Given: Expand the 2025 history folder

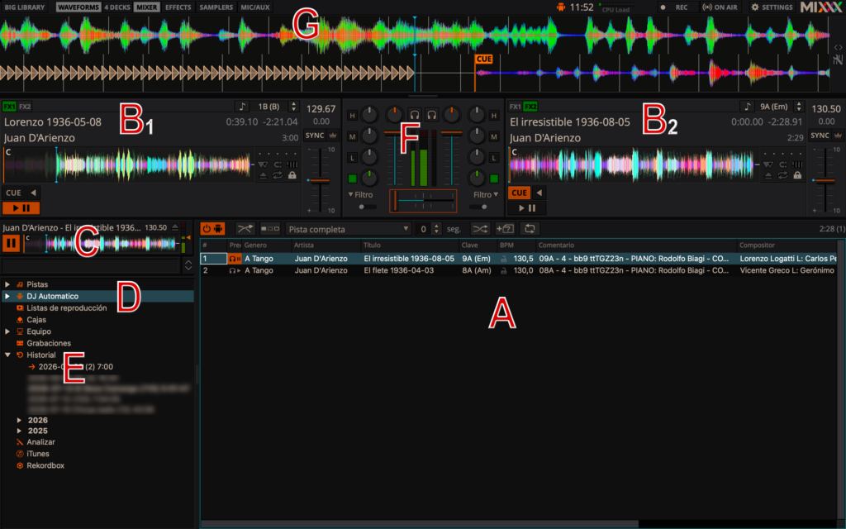Looking at the screenshot, I should [20, 431].
